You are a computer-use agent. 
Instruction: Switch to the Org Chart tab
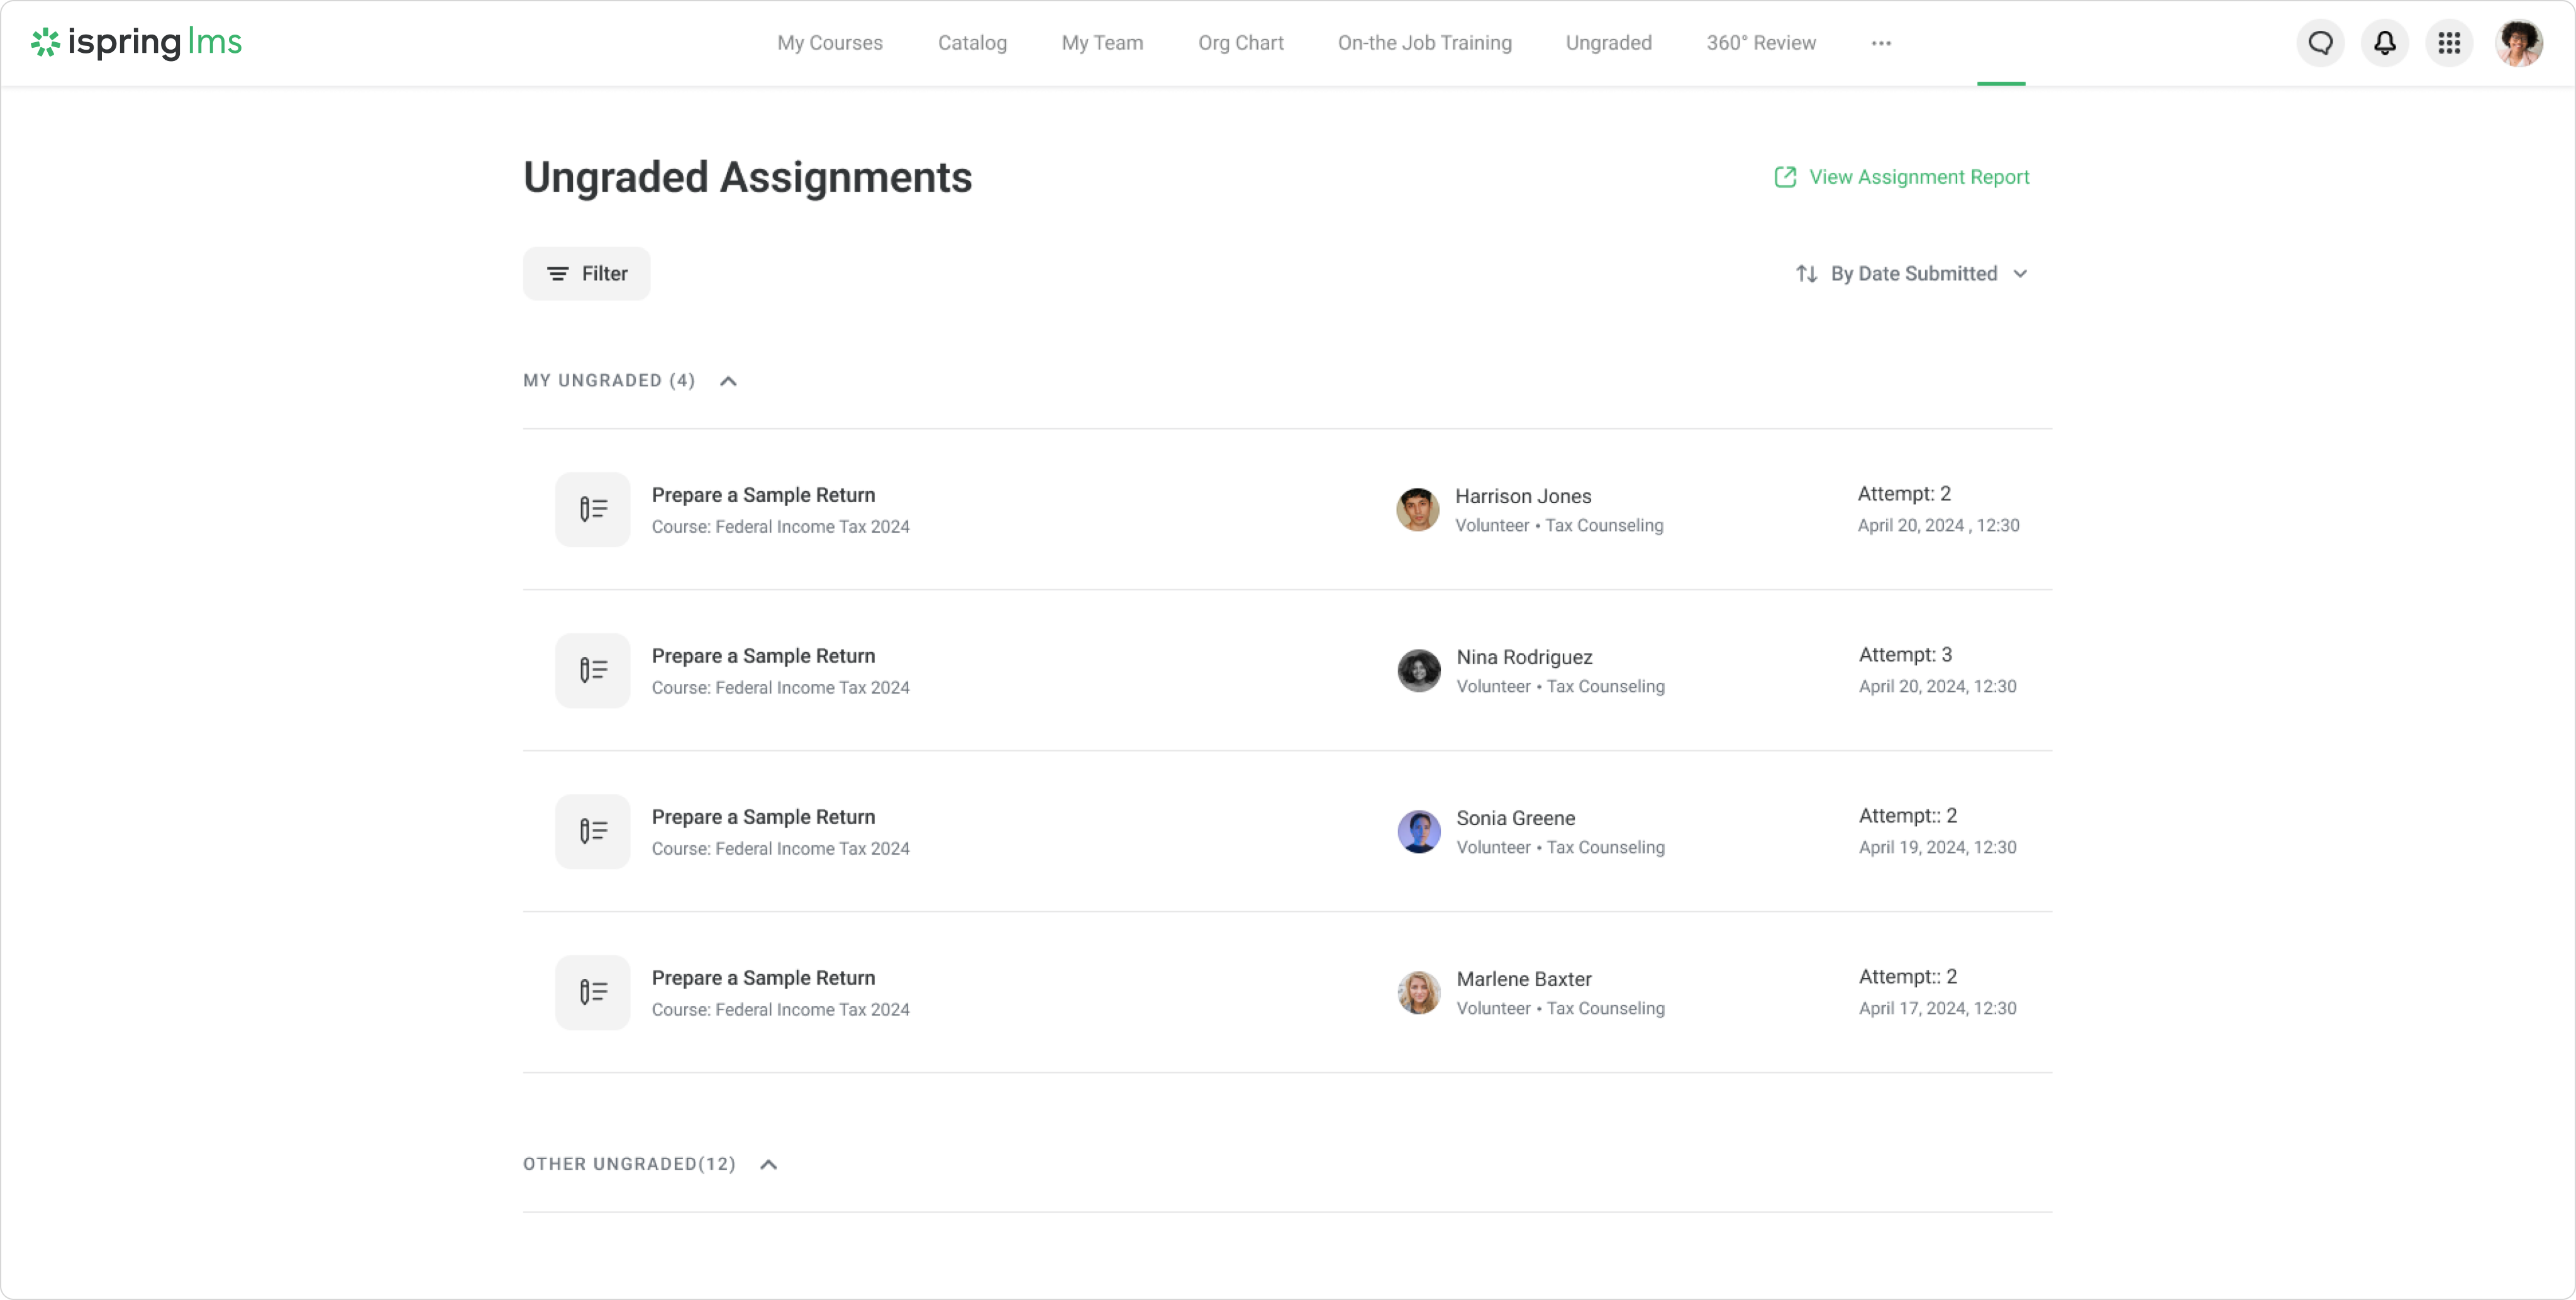(1240, 43)
